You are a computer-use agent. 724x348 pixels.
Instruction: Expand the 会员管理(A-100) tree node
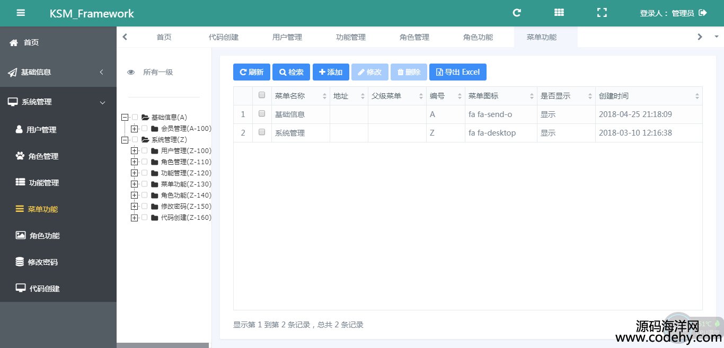(134, 129)
